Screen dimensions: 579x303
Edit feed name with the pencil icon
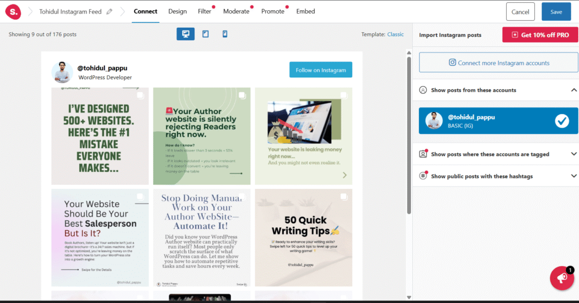[x=109, y=11]
